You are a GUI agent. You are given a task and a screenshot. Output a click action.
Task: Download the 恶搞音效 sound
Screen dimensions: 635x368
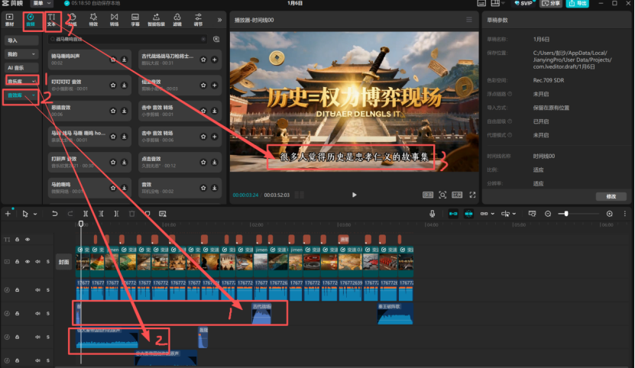[x=125, y=111]
